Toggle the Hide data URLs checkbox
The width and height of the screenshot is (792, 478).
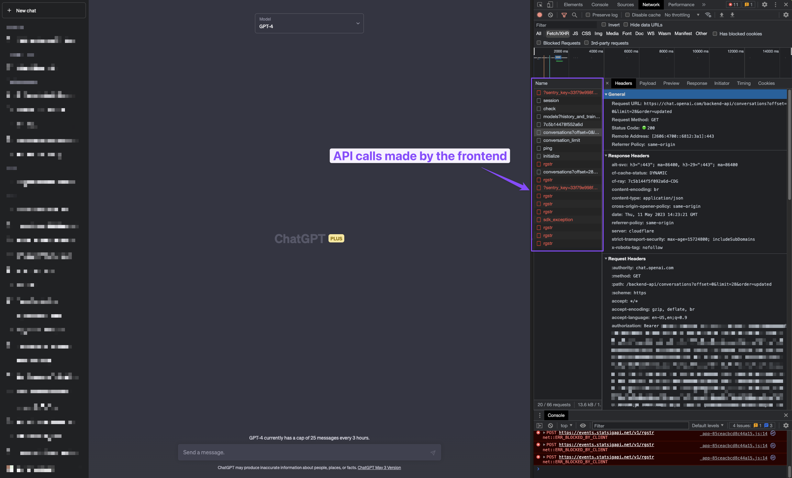pos(626,24)
